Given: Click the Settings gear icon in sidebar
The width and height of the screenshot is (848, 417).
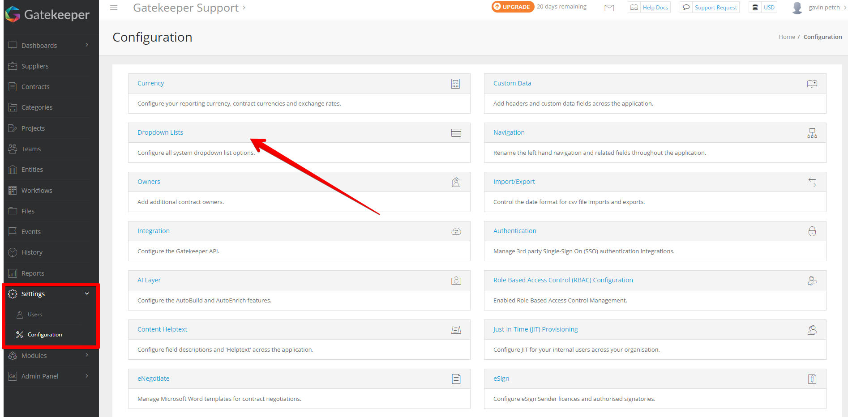Looking at the screenshot, I should point(13,294).
